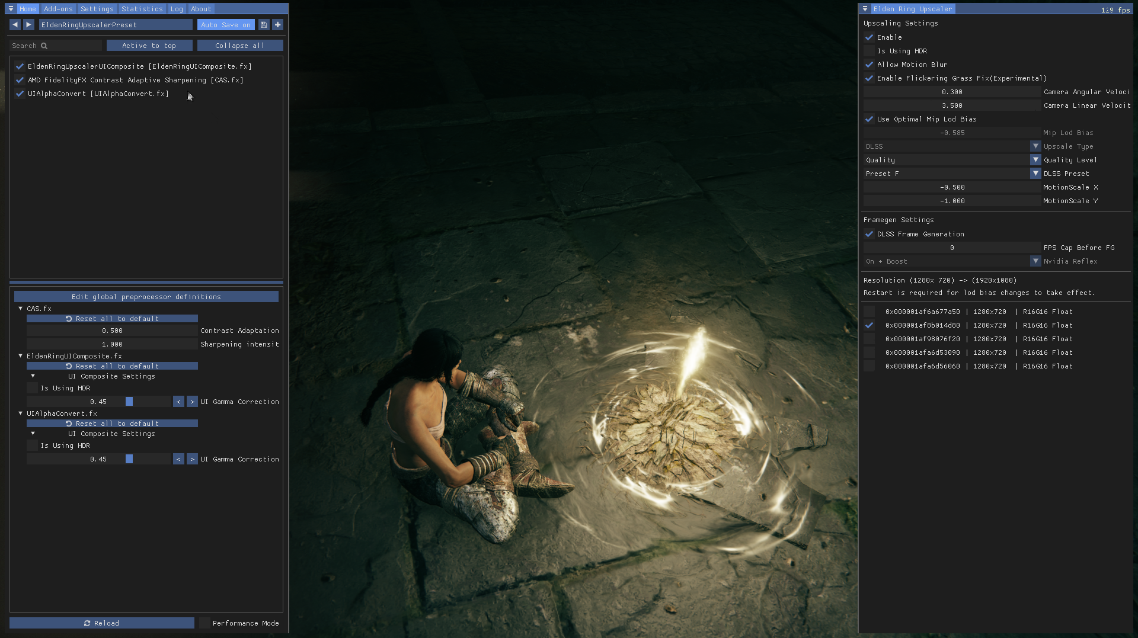Collapse the ReShade Home window triangle
The height and width of the screenshot is (638, 1138).
(x=11, y=9)
